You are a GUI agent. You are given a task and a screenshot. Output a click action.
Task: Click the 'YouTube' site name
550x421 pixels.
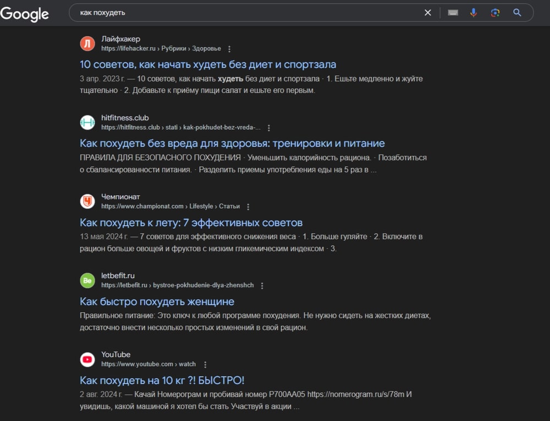116,354
